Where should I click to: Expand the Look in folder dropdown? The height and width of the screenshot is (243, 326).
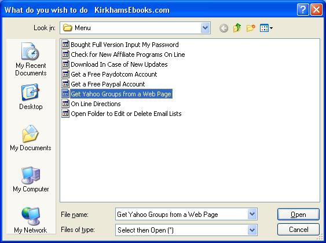click(205, 28)
